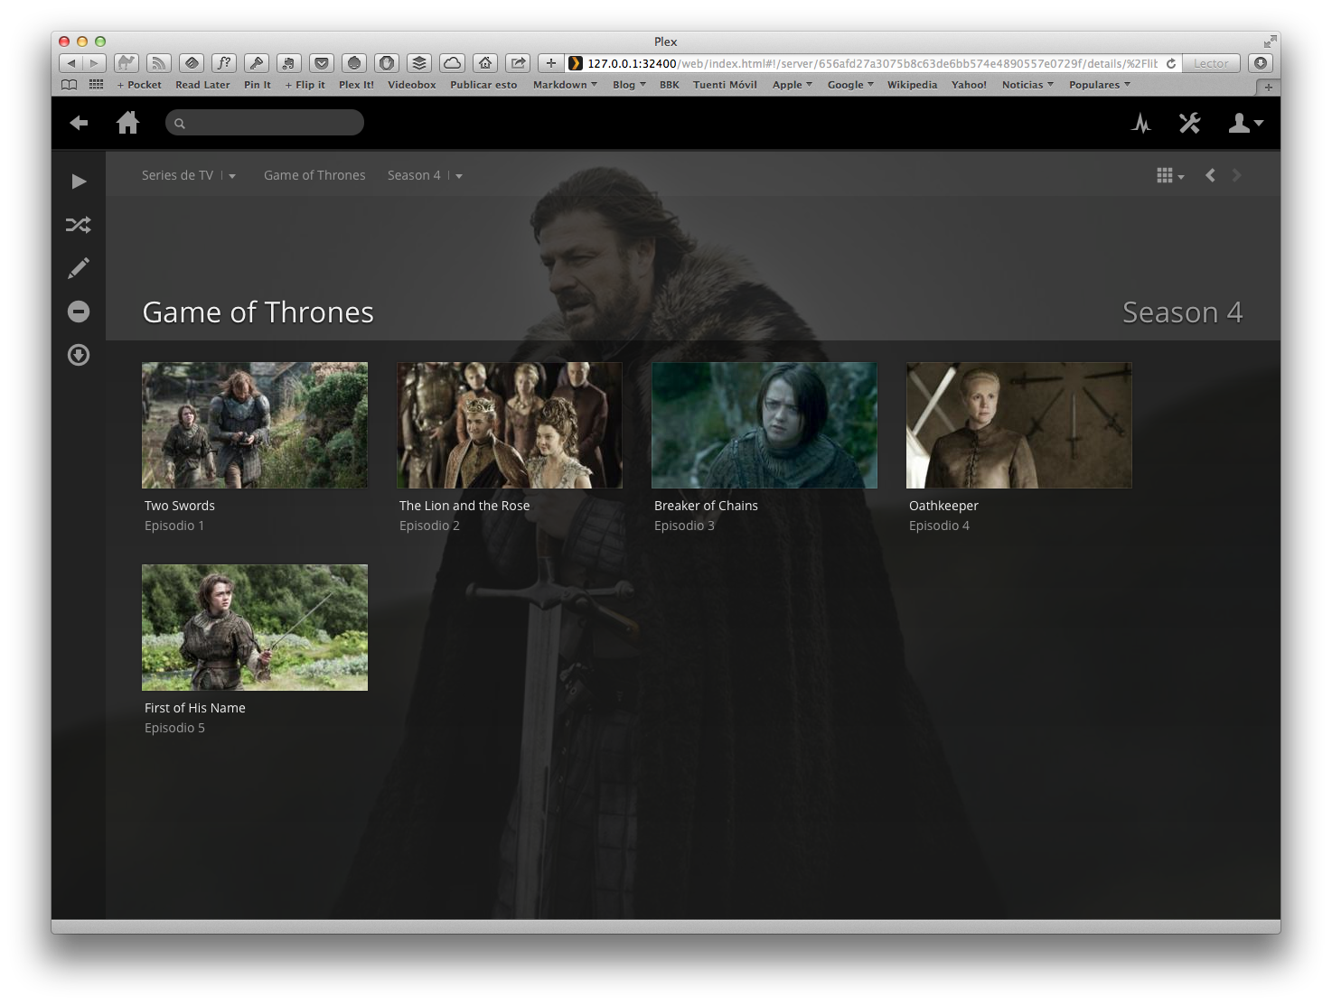Expand the Markdown bookmarks folder
1332x1005 pixels.
[x=565, y=85]
